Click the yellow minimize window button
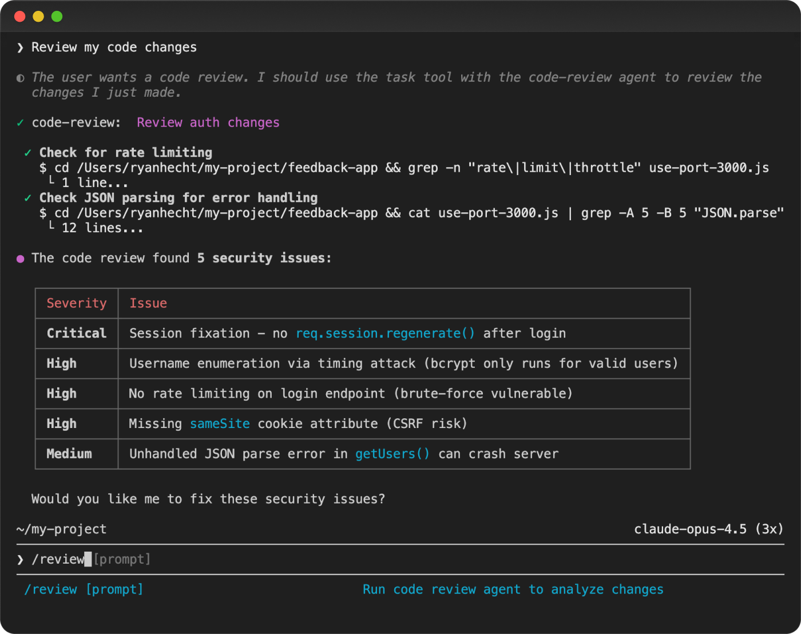 [x=38, y=17]
